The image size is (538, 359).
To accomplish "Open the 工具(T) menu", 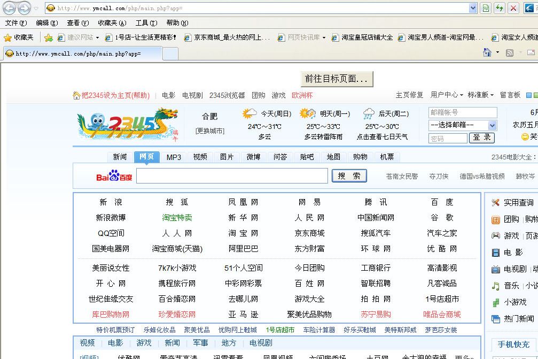I will pyautogui.click(x=146, y=23).
